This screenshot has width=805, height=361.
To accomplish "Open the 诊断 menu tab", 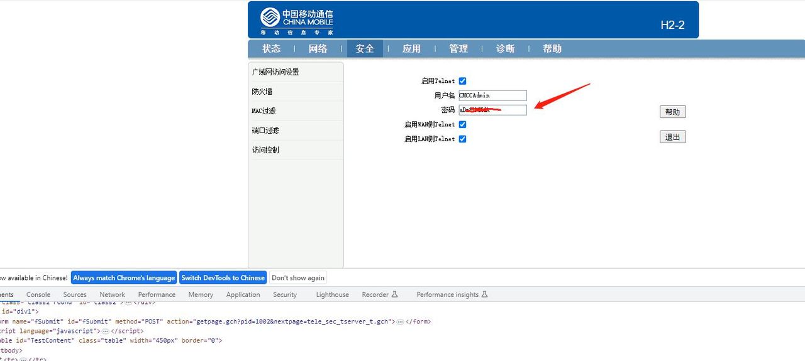I will tap(506, 49).
